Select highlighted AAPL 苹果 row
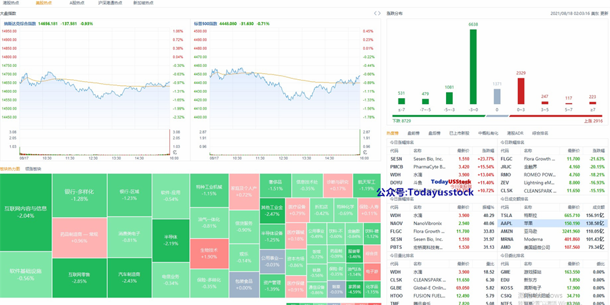 coord(552,223)
